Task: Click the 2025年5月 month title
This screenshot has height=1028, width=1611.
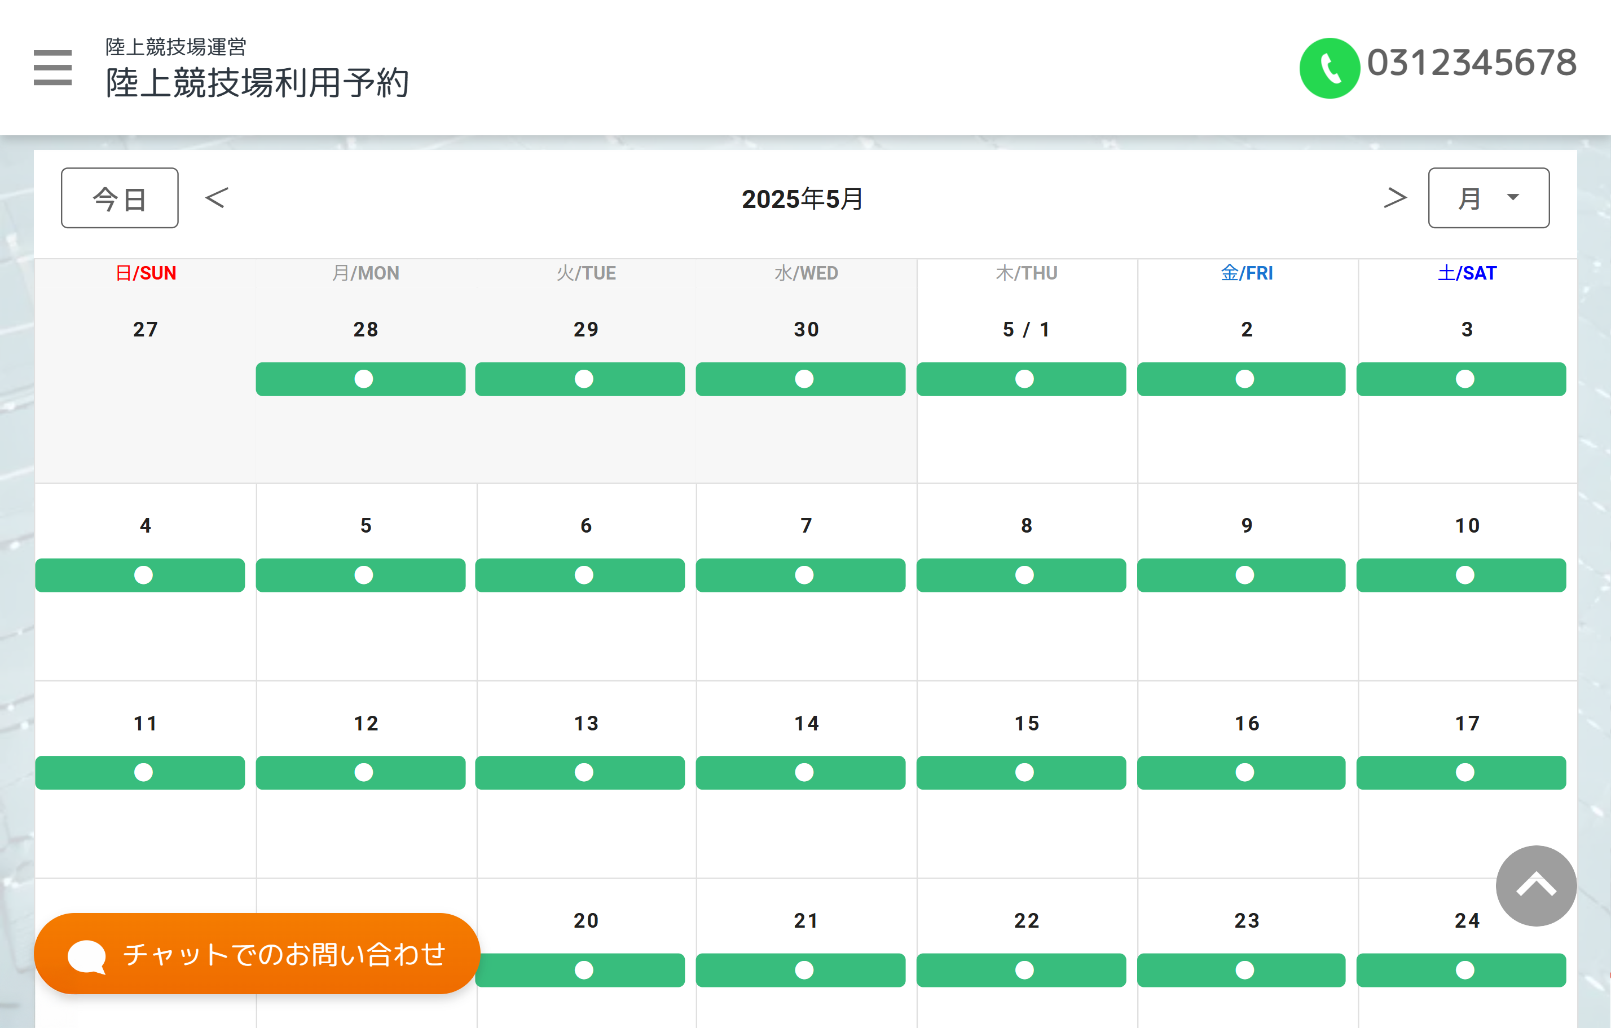Action: point(802,198)
